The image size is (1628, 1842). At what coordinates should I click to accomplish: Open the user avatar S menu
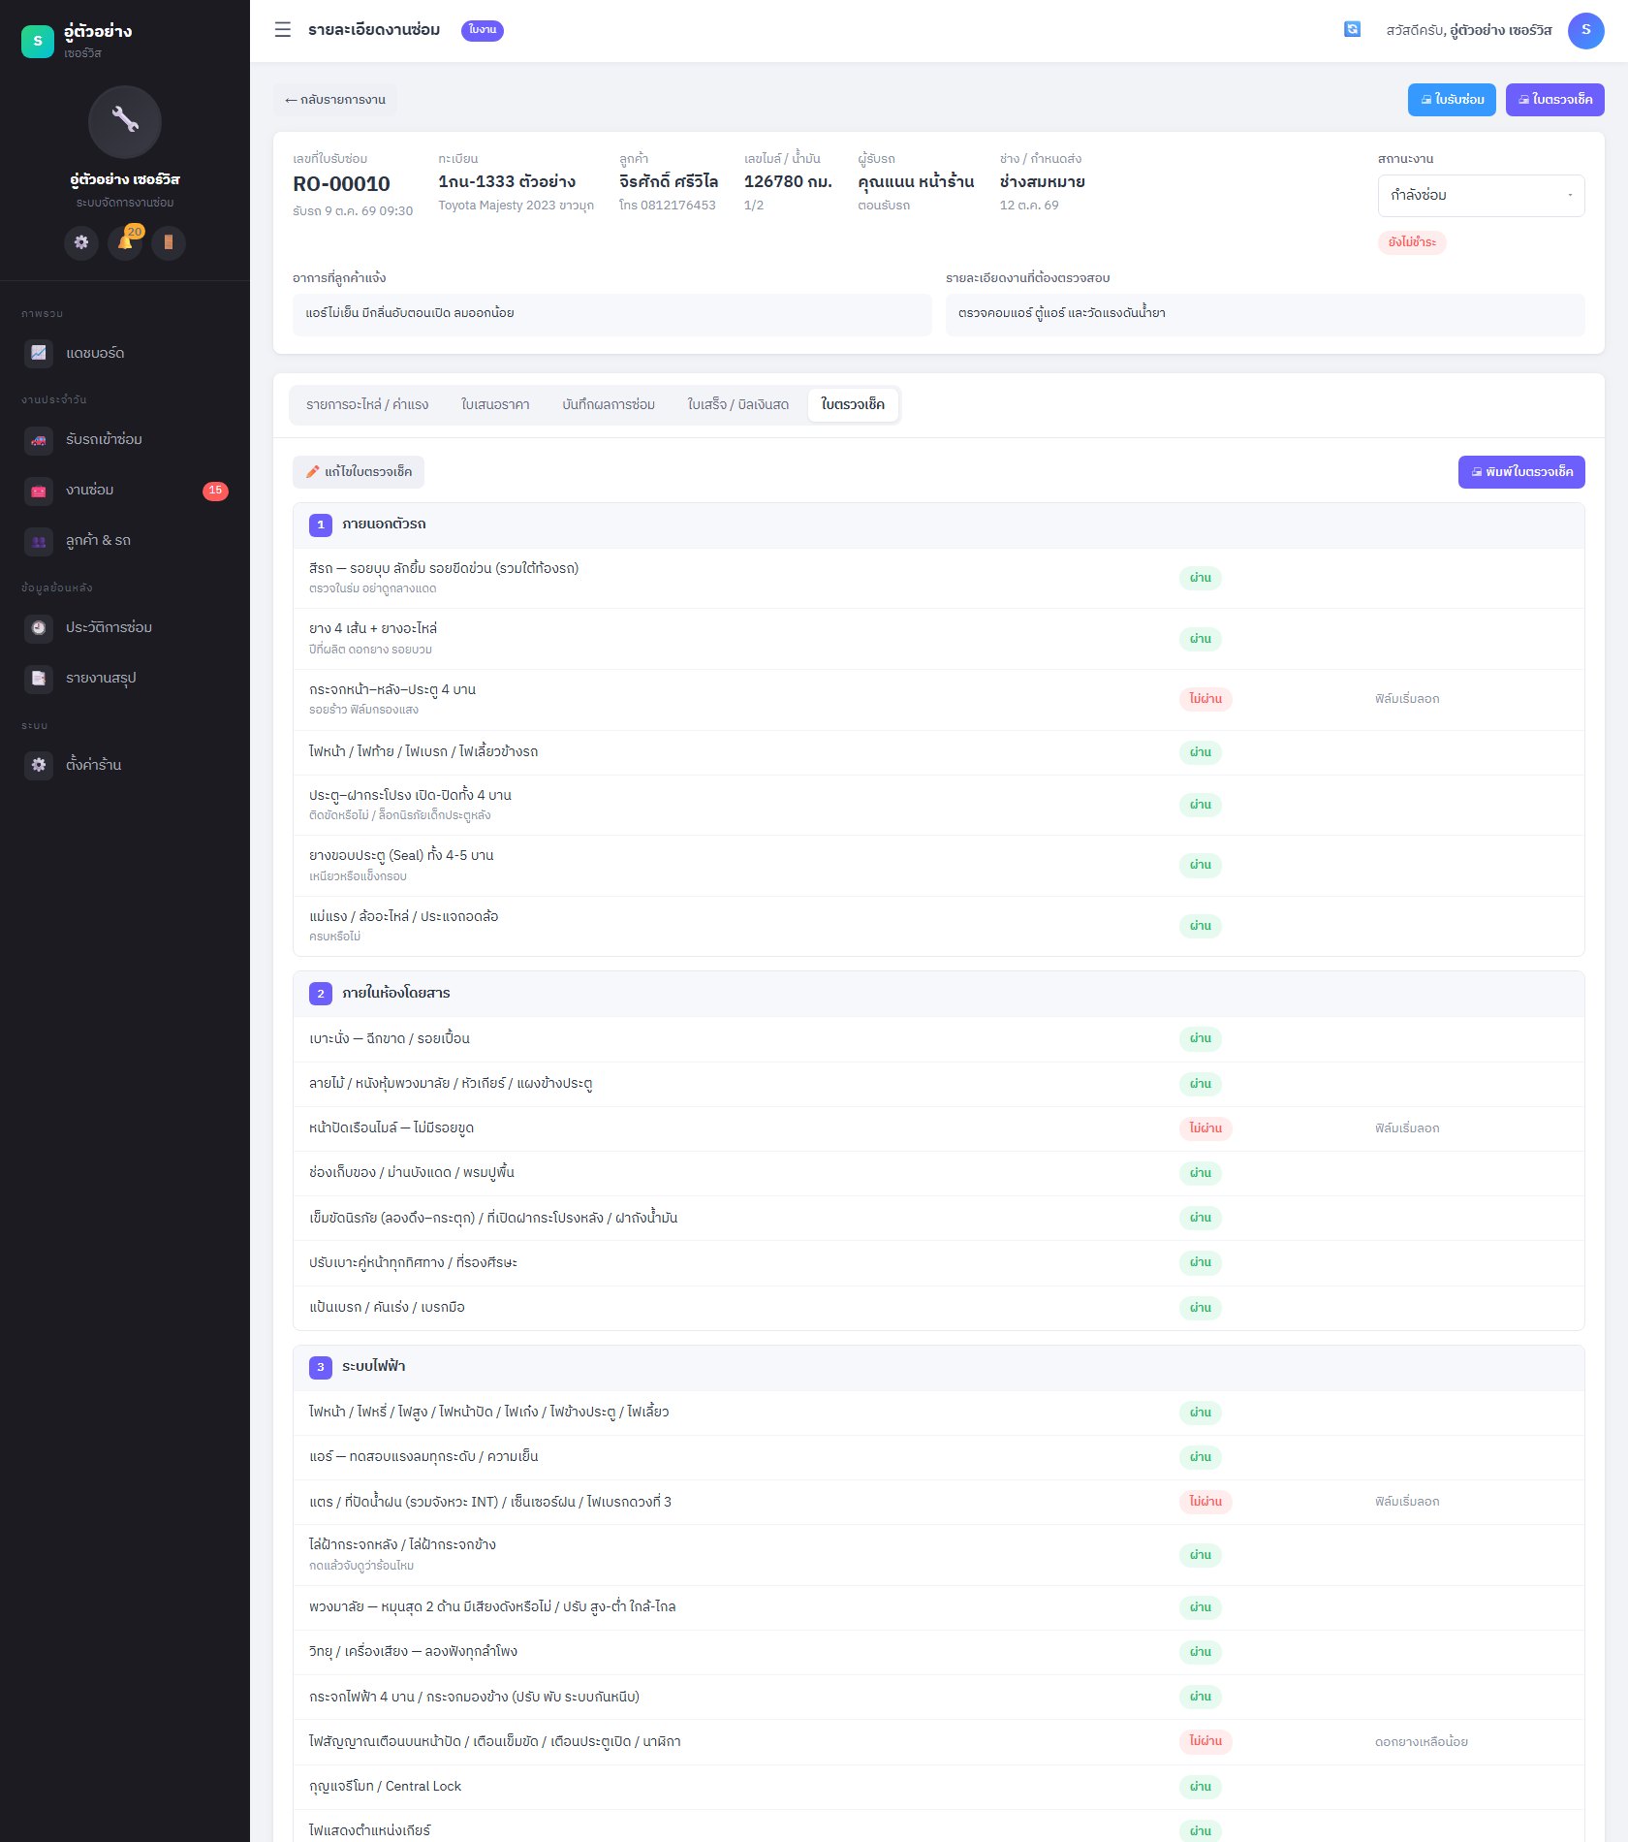1585,30
